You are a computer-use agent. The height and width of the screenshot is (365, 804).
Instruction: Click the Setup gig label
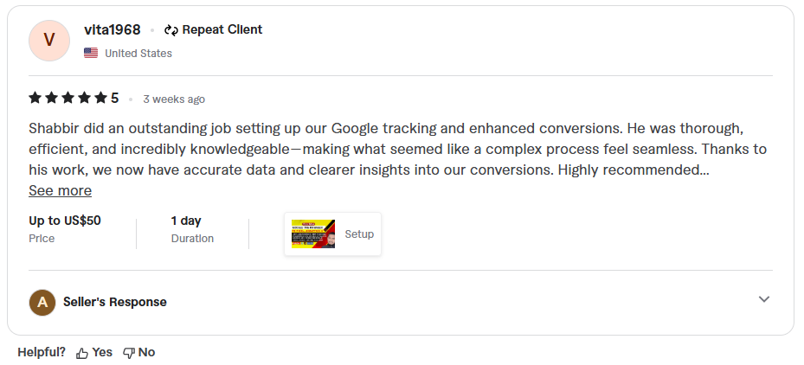tap(359, 234)
